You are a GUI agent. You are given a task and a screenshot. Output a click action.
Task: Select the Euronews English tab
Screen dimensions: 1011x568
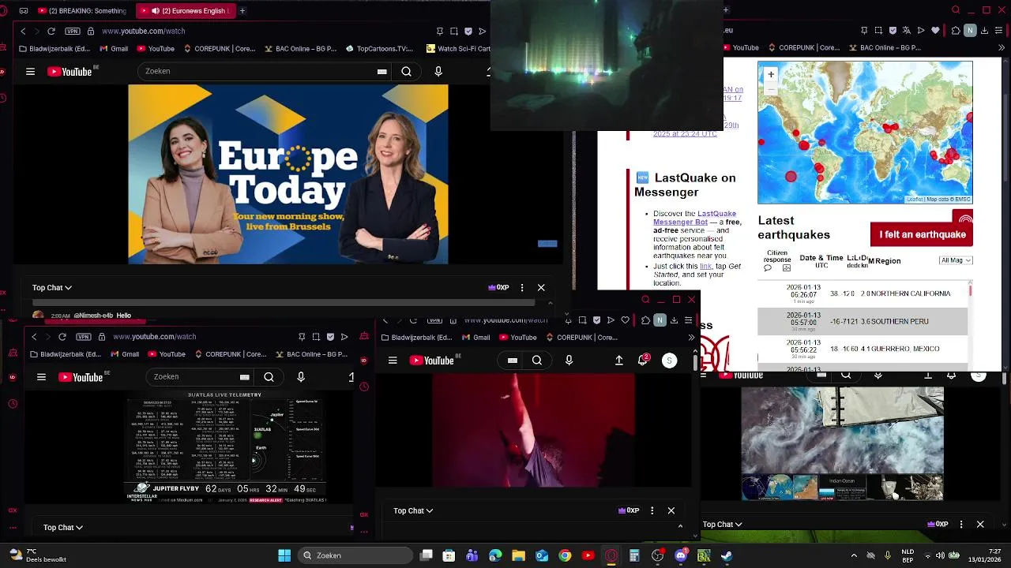pyautogui.click(x=185, y=11)
